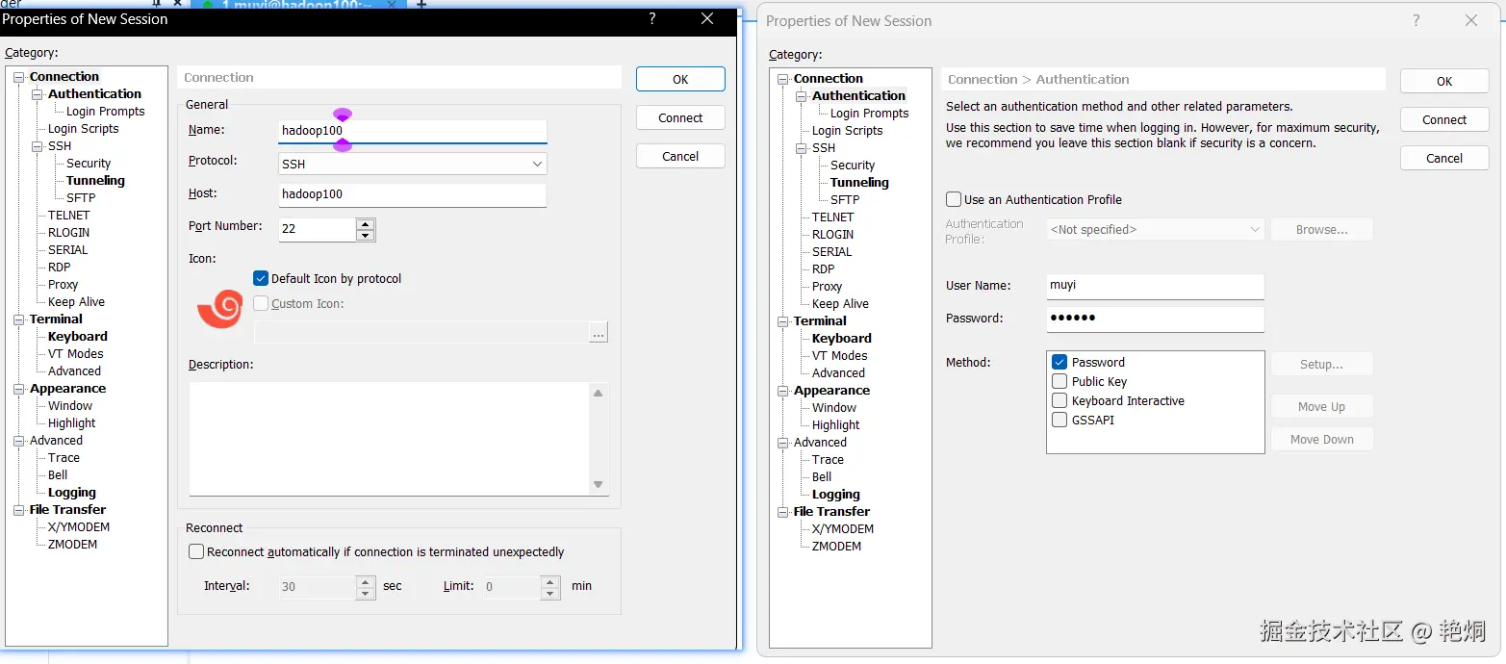Image resolution: width=1506 pixels, height=664 pixels.
Task: Select Keyboard in left dialog tree
Action: (78, 337)
